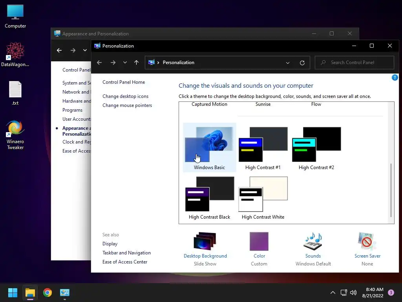The image size is (402, 302).
Task: Click Control Panel Home in background window
Action: pos(77,70)
